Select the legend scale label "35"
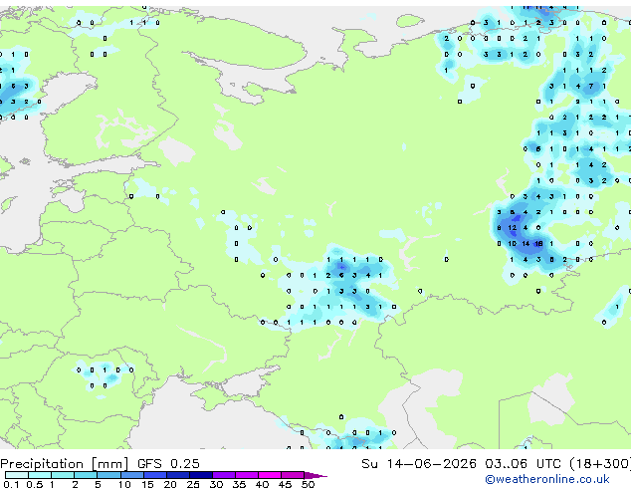The height and width of the screenshot is (488, 631). 239,484
